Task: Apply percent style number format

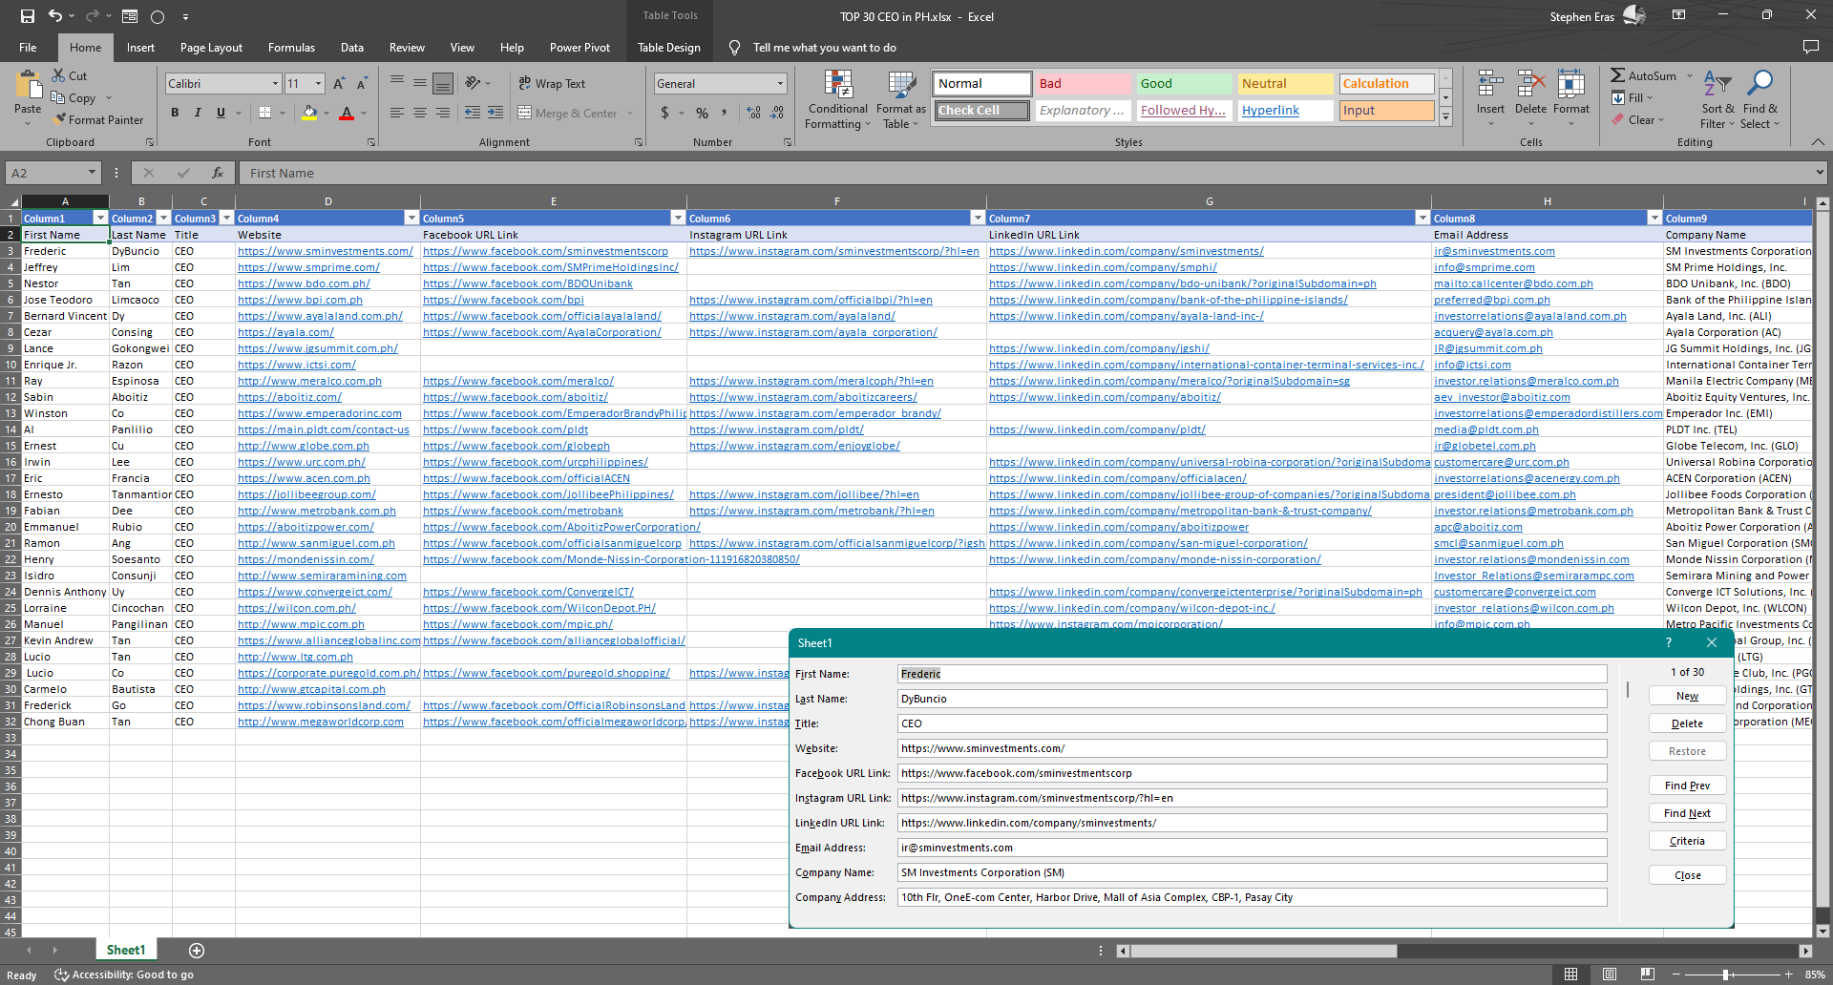Action: (x=703, y=113)
